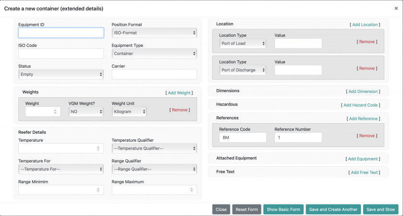The image size is (403, 216).
Task: Click the Weight field stepper arrows
Action: (55, 112)
